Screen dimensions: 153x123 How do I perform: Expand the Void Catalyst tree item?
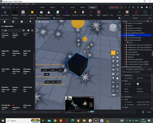(x=124, y=52)
